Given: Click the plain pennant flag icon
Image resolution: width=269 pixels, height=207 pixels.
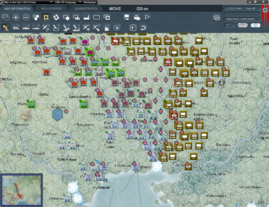Looking at the screenshot, I should point(147,17).
